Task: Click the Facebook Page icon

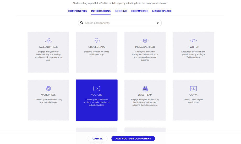Action: coord(48,41)
